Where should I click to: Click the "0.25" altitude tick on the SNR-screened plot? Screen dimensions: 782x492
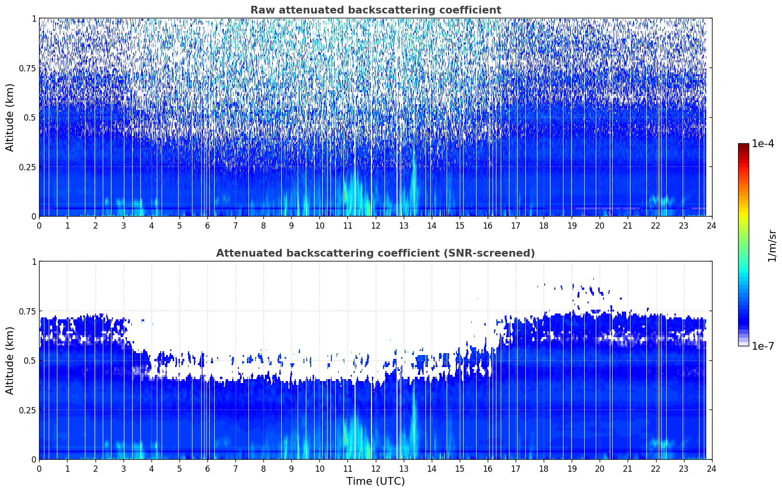27,410
